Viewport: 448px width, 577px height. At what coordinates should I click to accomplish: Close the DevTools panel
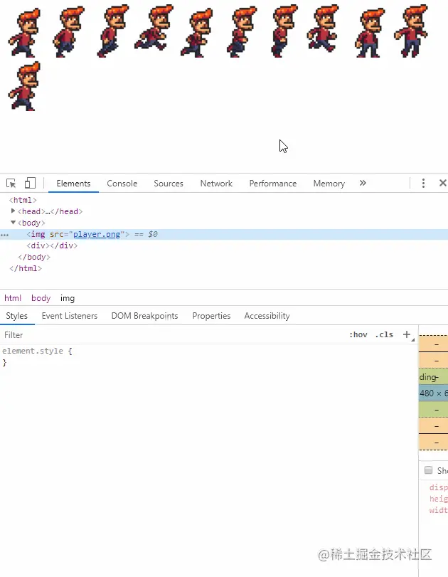pos(443,183)
